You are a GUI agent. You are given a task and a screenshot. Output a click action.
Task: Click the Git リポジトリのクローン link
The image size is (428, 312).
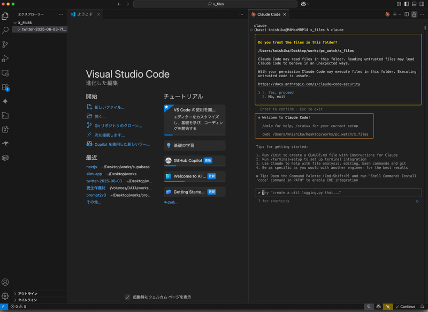click(x=118, y=125)
